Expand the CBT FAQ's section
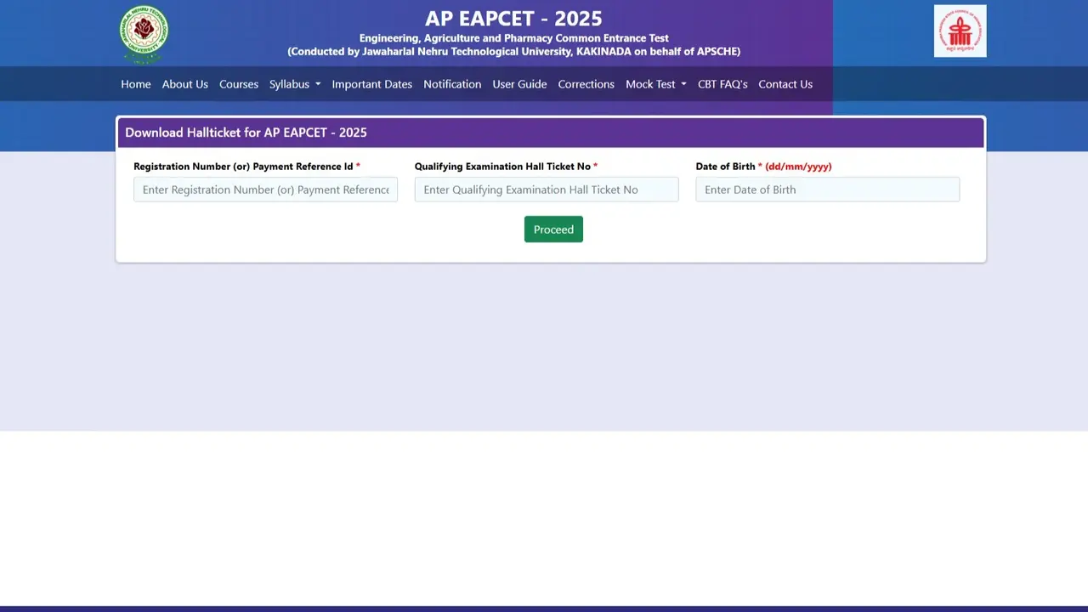 tap(722, 83)
